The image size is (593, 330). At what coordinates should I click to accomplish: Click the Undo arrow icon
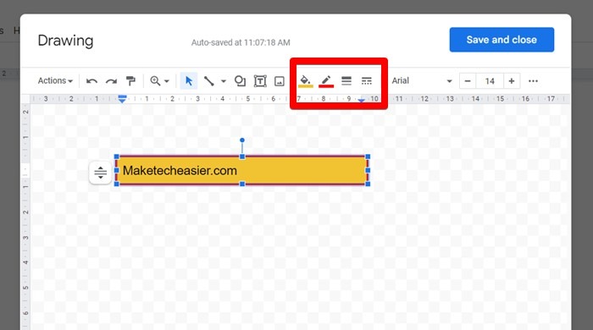pyautogui.click(x=91, y=80)
